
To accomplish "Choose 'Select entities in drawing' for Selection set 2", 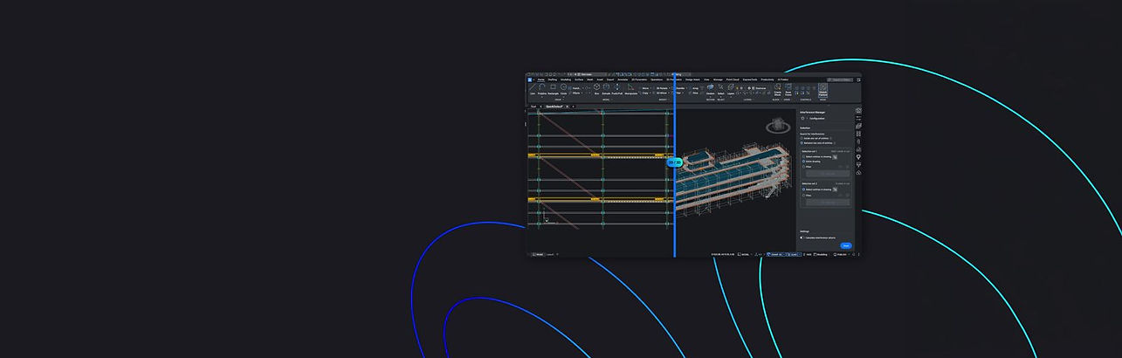I will click(x=804, y=189).
